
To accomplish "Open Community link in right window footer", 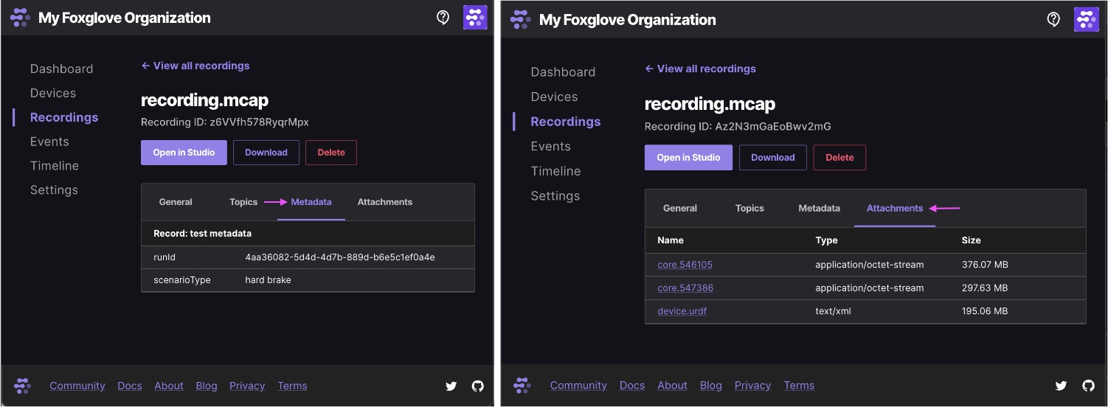I will click(x=578, y=386).
